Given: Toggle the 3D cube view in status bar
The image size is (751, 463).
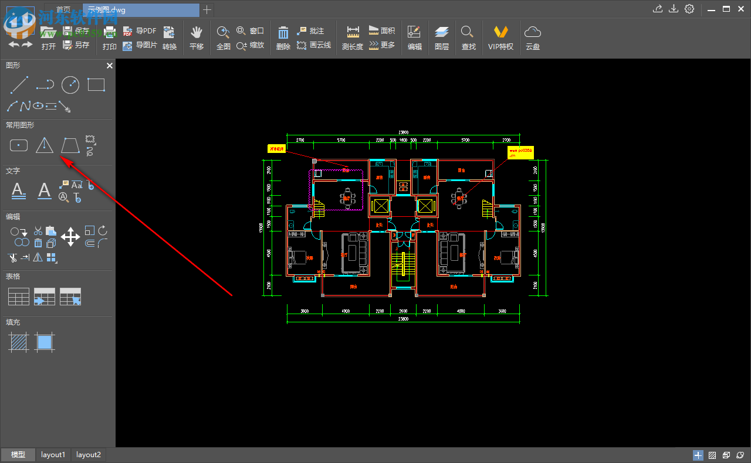Looking at the screenshot, I should tap(726, 455).
